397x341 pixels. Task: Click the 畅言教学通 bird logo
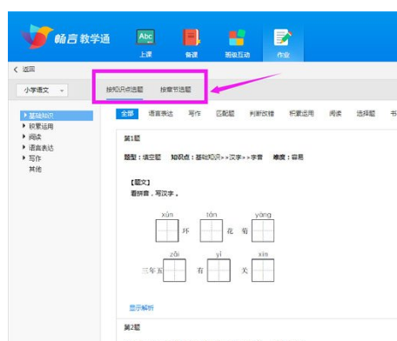click(37, 37)
